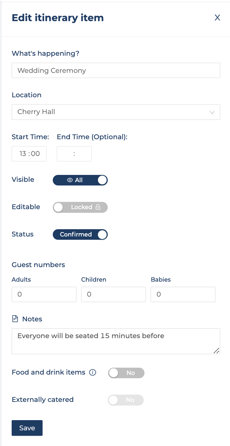230x446 pixels.
Task: Toggle the Visible All switch
Action: click(80, 180)
